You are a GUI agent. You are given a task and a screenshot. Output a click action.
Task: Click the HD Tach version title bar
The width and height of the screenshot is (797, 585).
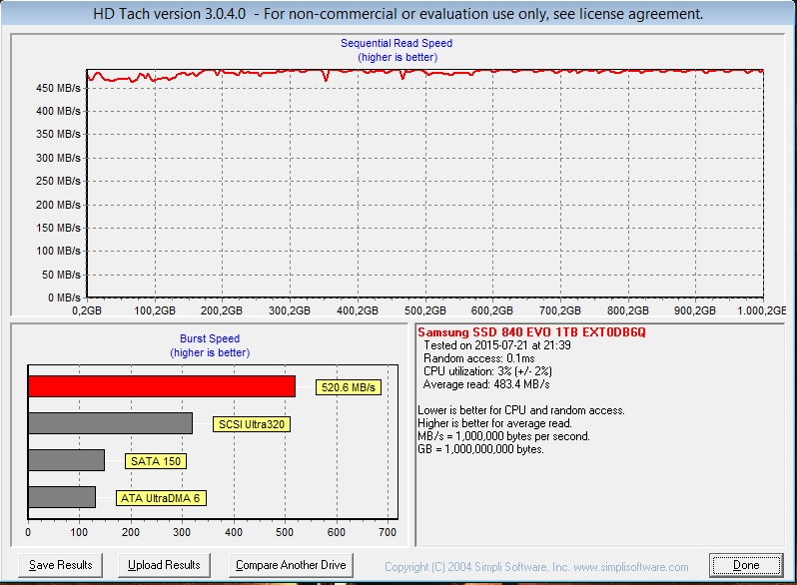398,14
